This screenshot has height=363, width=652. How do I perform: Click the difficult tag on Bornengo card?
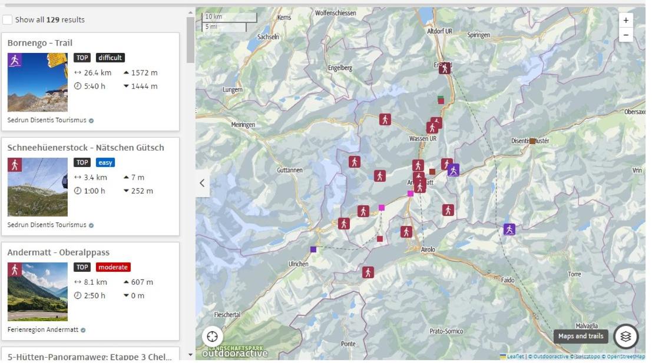click(110, 58)
